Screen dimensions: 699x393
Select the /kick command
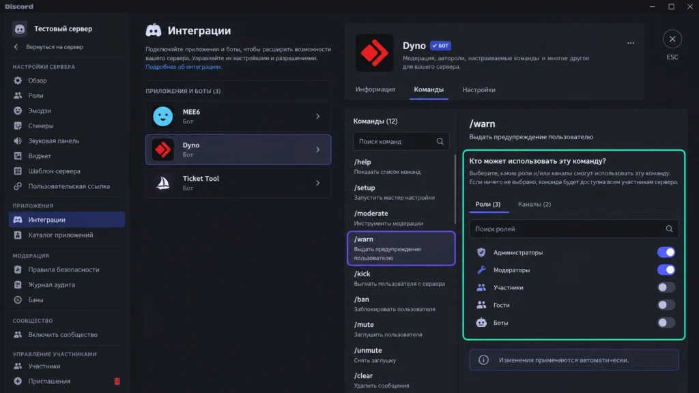coord(401,278)
